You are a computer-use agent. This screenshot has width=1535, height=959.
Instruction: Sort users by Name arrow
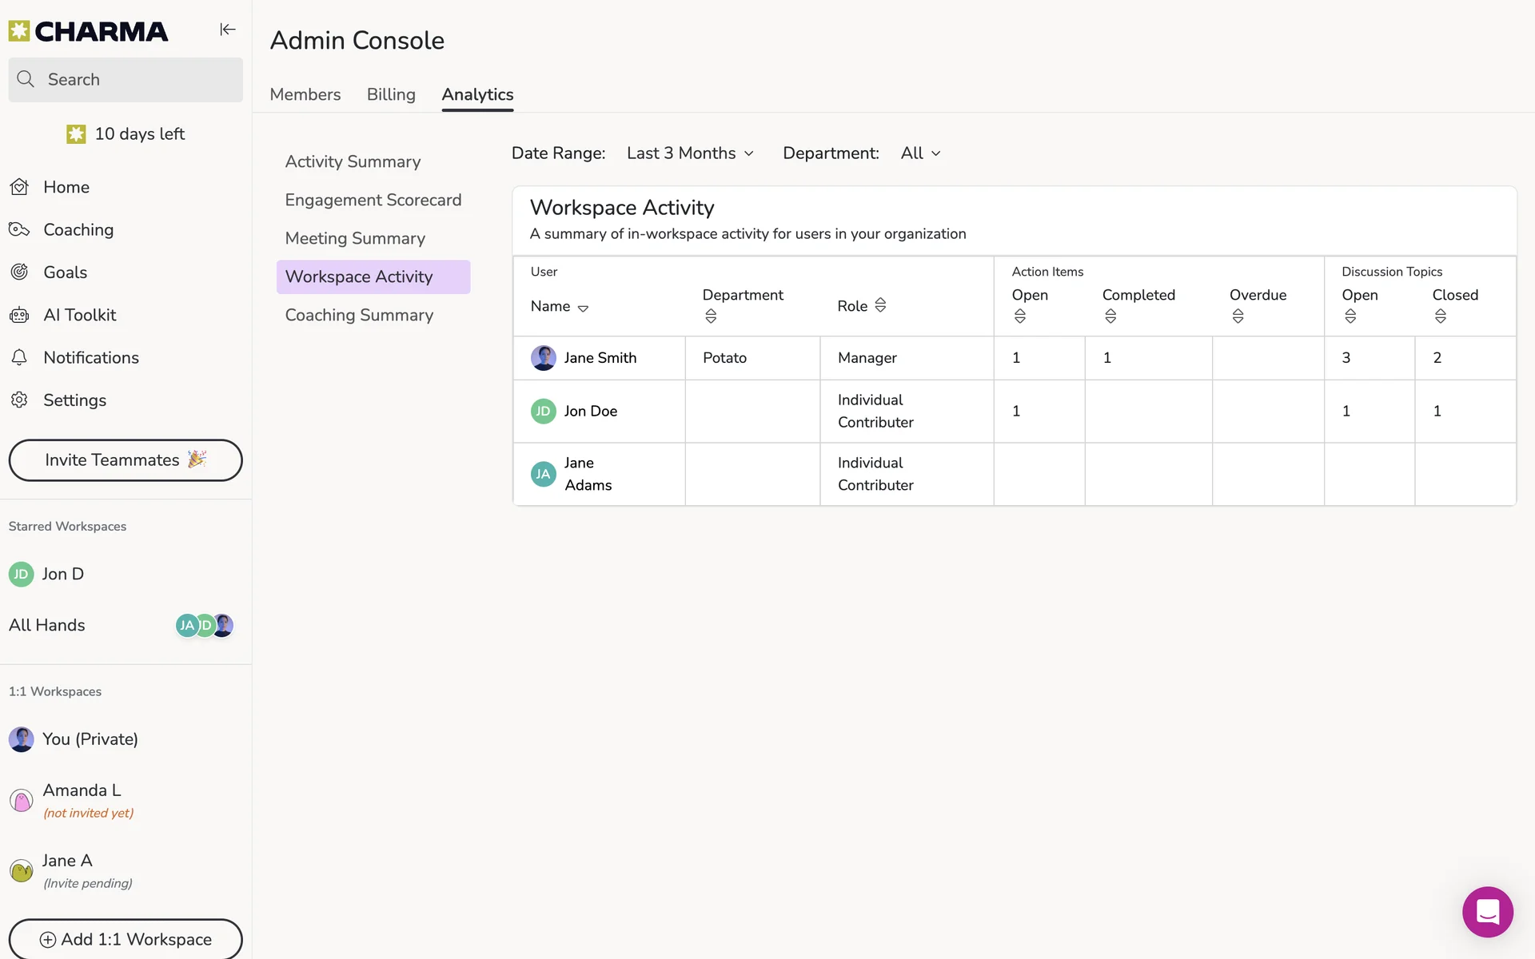click(x=583, y=308)
